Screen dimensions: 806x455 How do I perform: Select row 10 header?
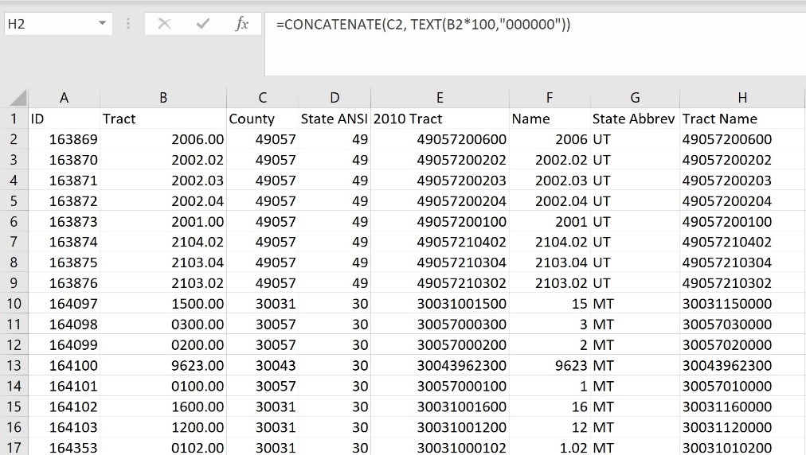[14, 304]
